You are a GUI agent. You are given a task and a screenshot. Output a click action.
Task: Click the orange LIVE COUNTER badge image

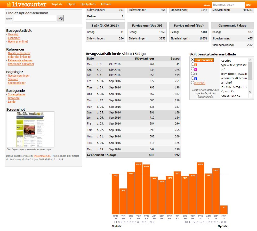[204, 60]
